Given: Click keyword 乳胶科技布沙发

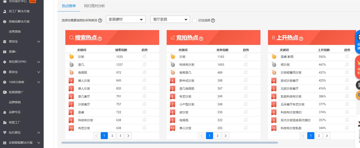Looking at the screenshot, I should pos(291,96).
